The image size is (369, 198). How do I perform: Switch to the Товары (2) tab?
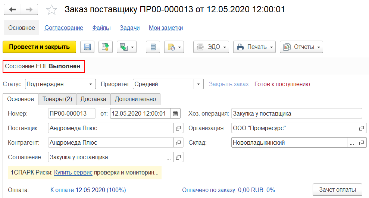(x=57, y=99)
